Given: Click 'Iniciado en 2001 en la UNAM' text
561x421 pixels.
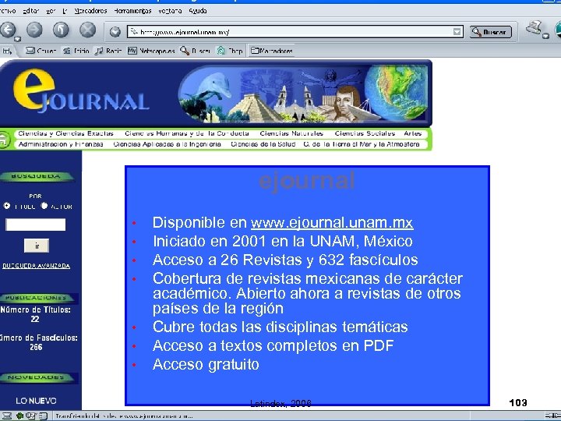Looking at the screenshot, I should pos(282,241).
